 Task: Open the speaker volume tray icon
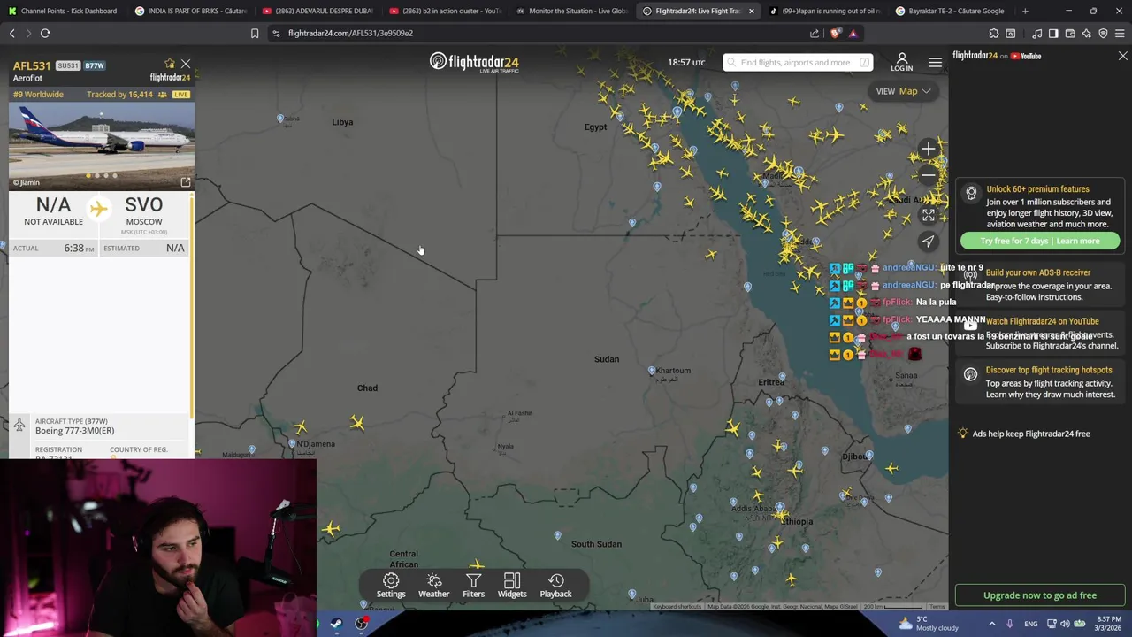1064,624
